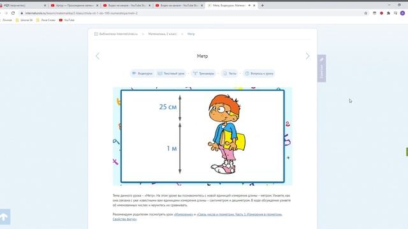Open the Тесты section

pos(229,74)
